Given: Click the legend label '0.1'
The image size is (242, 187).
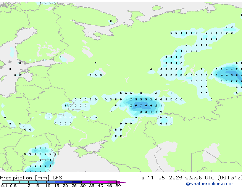Looking at the screenshot, I should point(4,185).
